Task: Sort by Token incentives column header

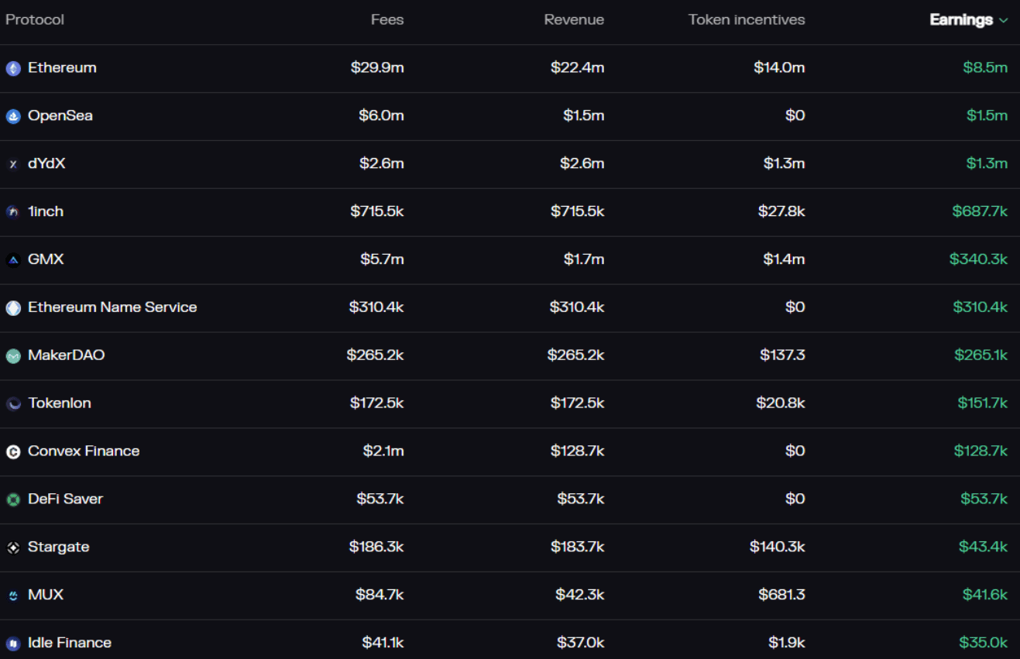Action: [747, 20]
